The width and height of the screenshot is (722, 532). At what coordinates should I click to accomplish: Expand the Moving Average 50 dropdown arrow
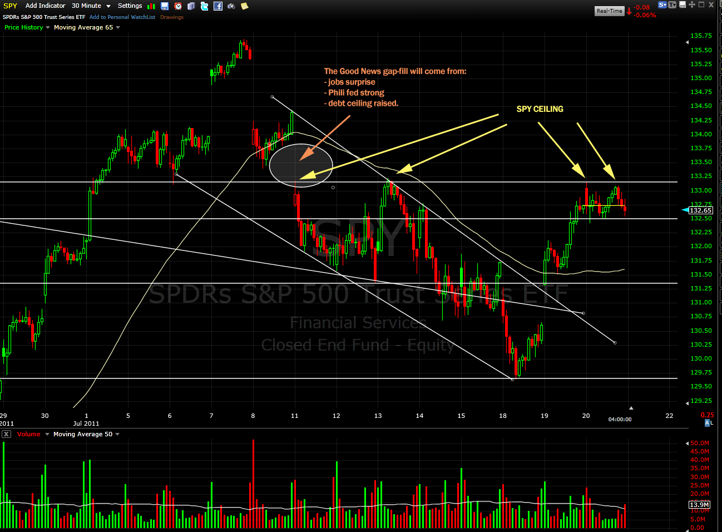point(117,434)
